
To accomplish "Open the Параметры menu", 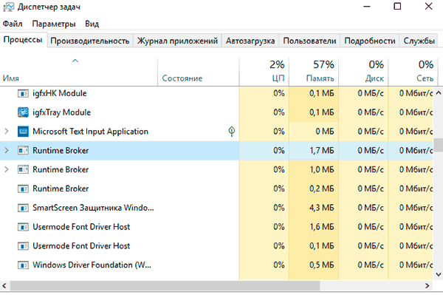I will pos(54,24).
